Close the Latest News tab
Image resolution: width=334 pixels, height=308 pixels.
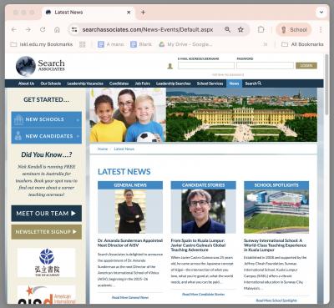click(x=129, y=13)
